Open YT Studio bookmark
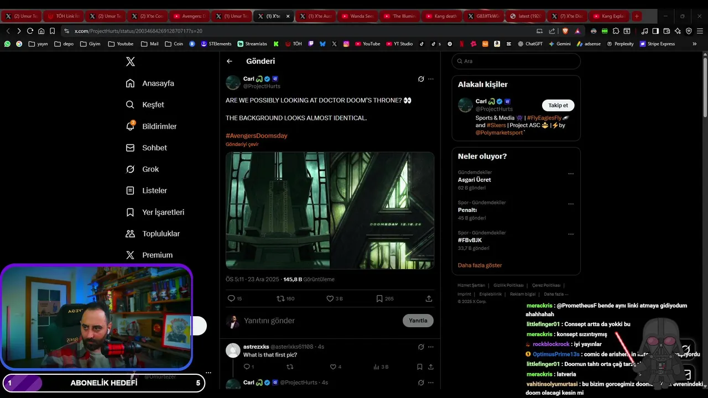The image size is (708, 398). coord(399,44)
